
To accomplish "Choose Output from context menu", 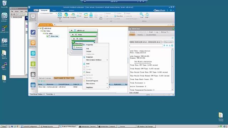I will click(96, 51).
